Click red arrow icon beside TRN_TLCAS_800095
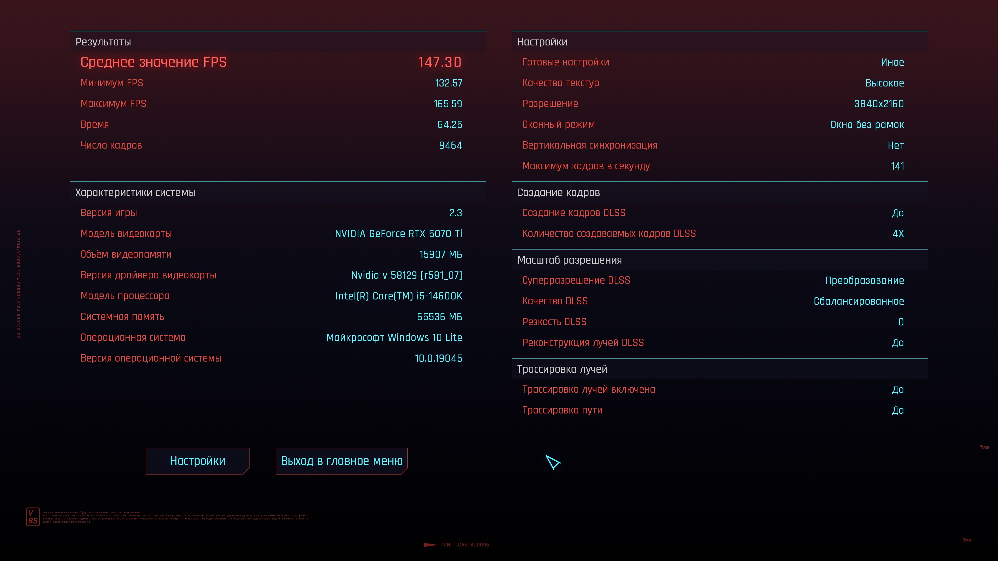 click(x=430, y=545)
